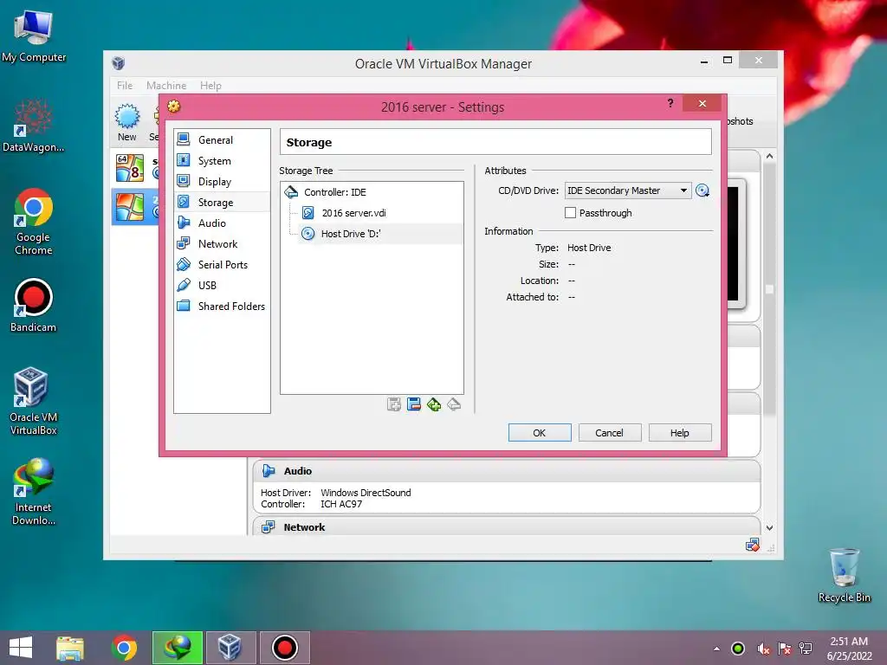Select Bandicam desktop shortcut
Viewport: 887px width, 665px height.
click(34, 306)
